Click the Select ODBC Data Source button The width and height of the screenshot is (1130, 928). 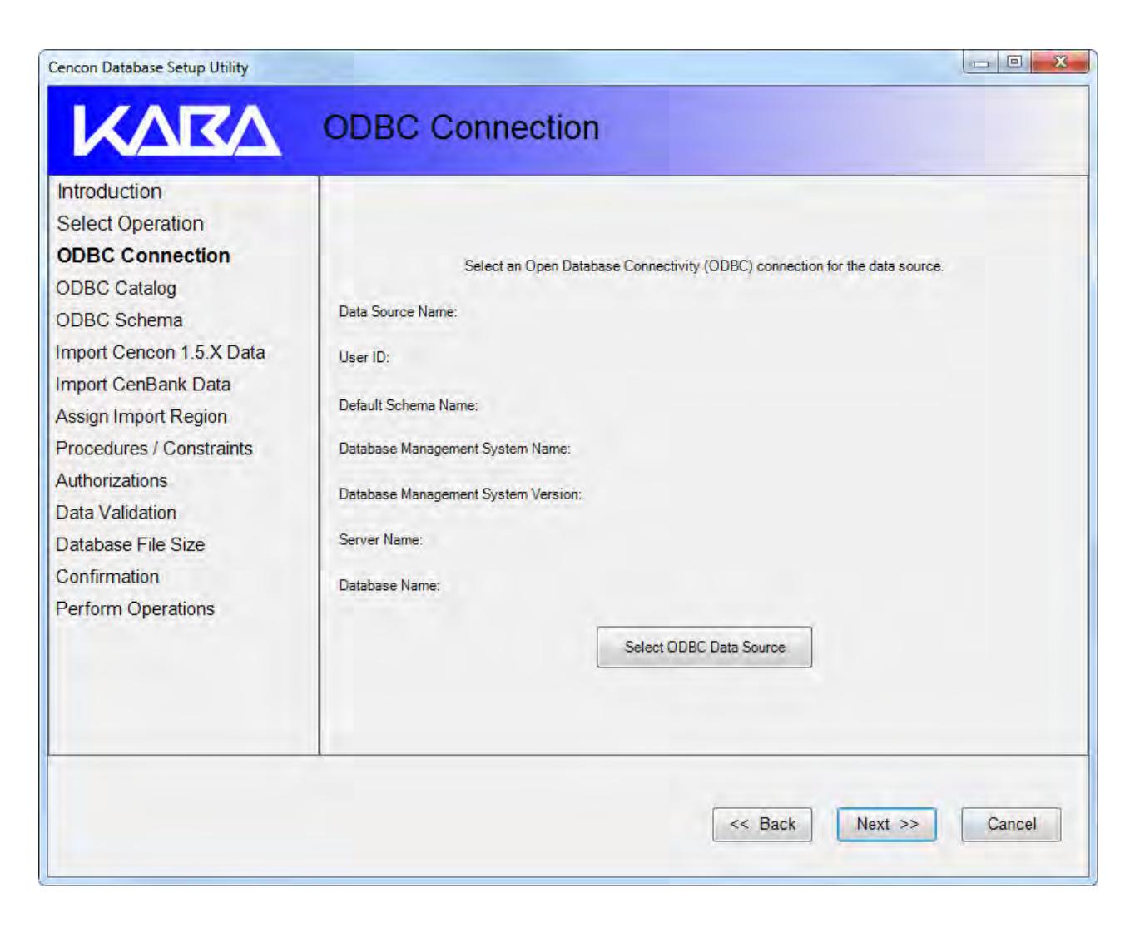tap(704, 647)
